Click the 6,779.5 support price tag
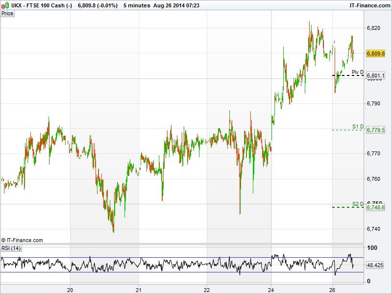Image resolution: width=392 pixels, height=294 pixels. (376, 130)
